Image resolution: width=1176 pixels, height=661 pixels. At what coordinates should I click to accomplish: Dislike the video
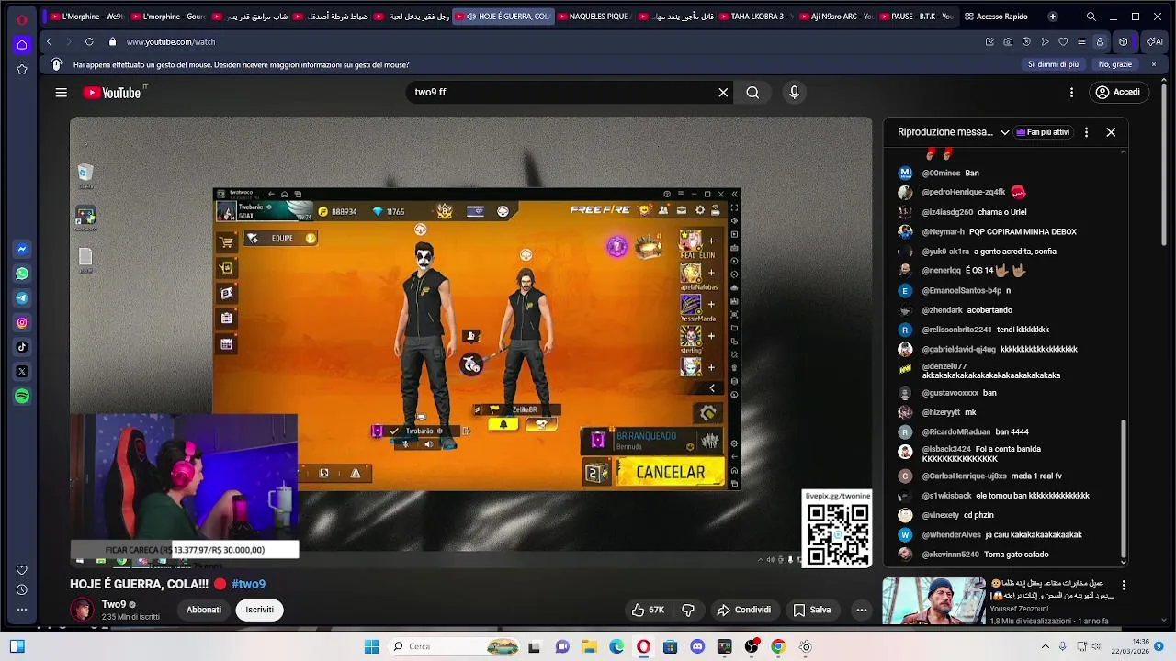687,610
